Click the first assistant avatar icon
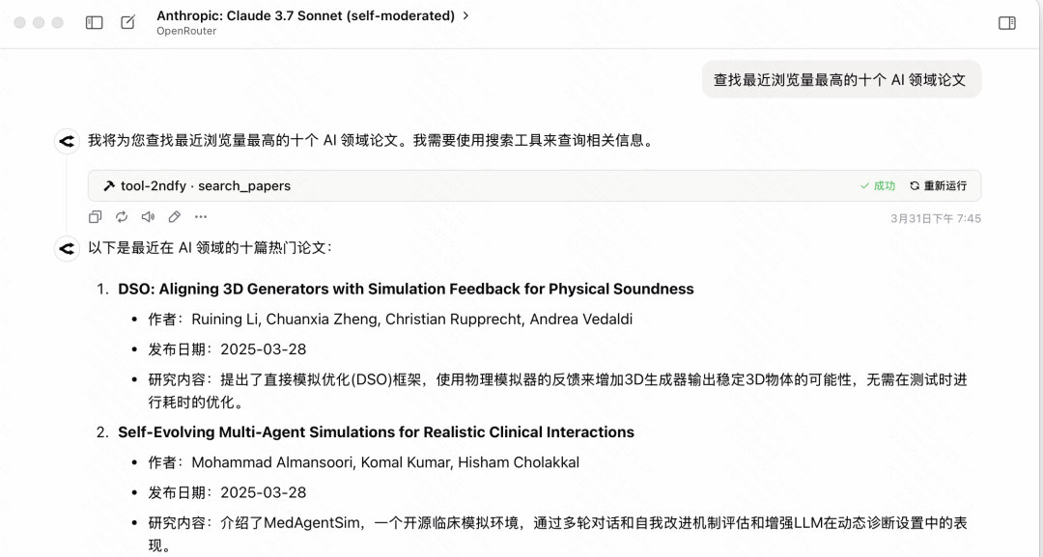The image size is (1043, 557). (x=67, y=141)
